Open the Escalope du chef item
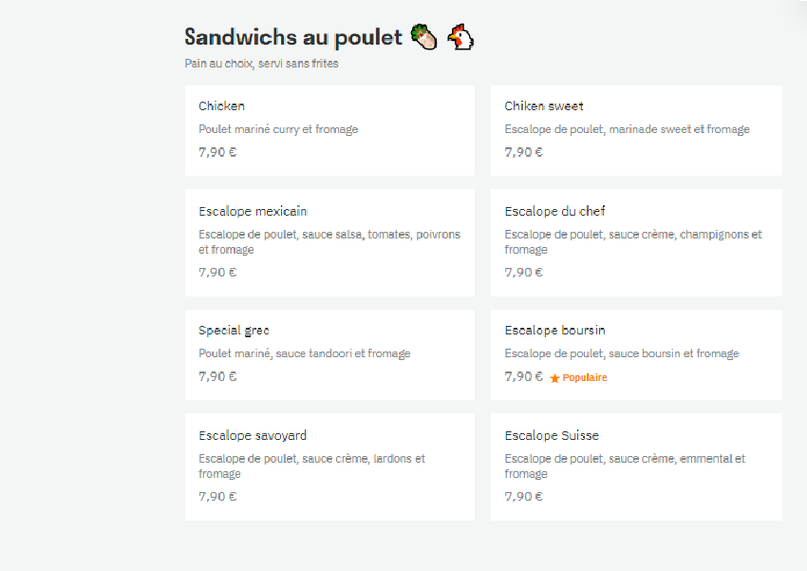Viewport: 807px width, 571px height. tap(636, 242)
